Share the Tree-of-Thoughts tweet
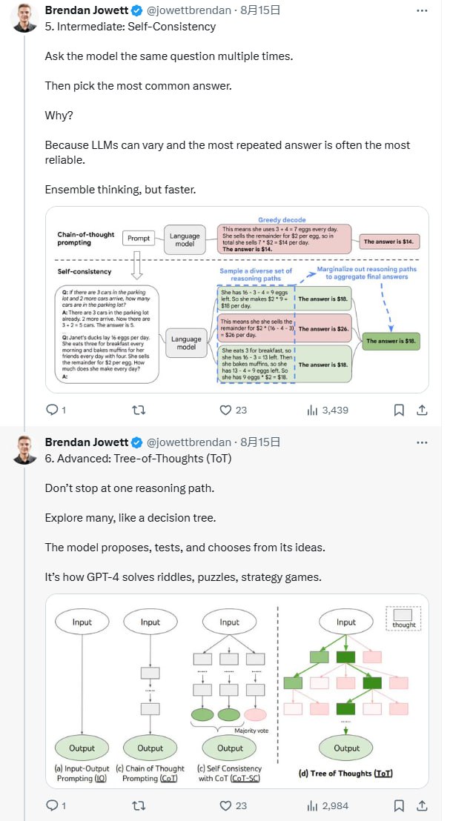Image resolution: width=450 pixels, height=821 pixels. click(422, 805)
